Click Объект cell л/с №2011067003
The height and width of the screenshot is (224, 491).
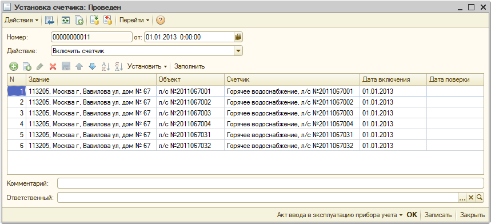[x=190, y=113]
